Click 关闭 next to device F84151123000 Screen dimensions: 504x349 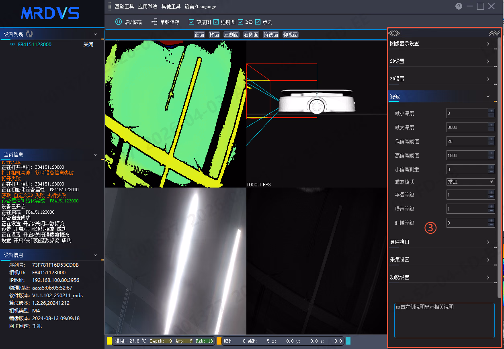coord(88,45)
